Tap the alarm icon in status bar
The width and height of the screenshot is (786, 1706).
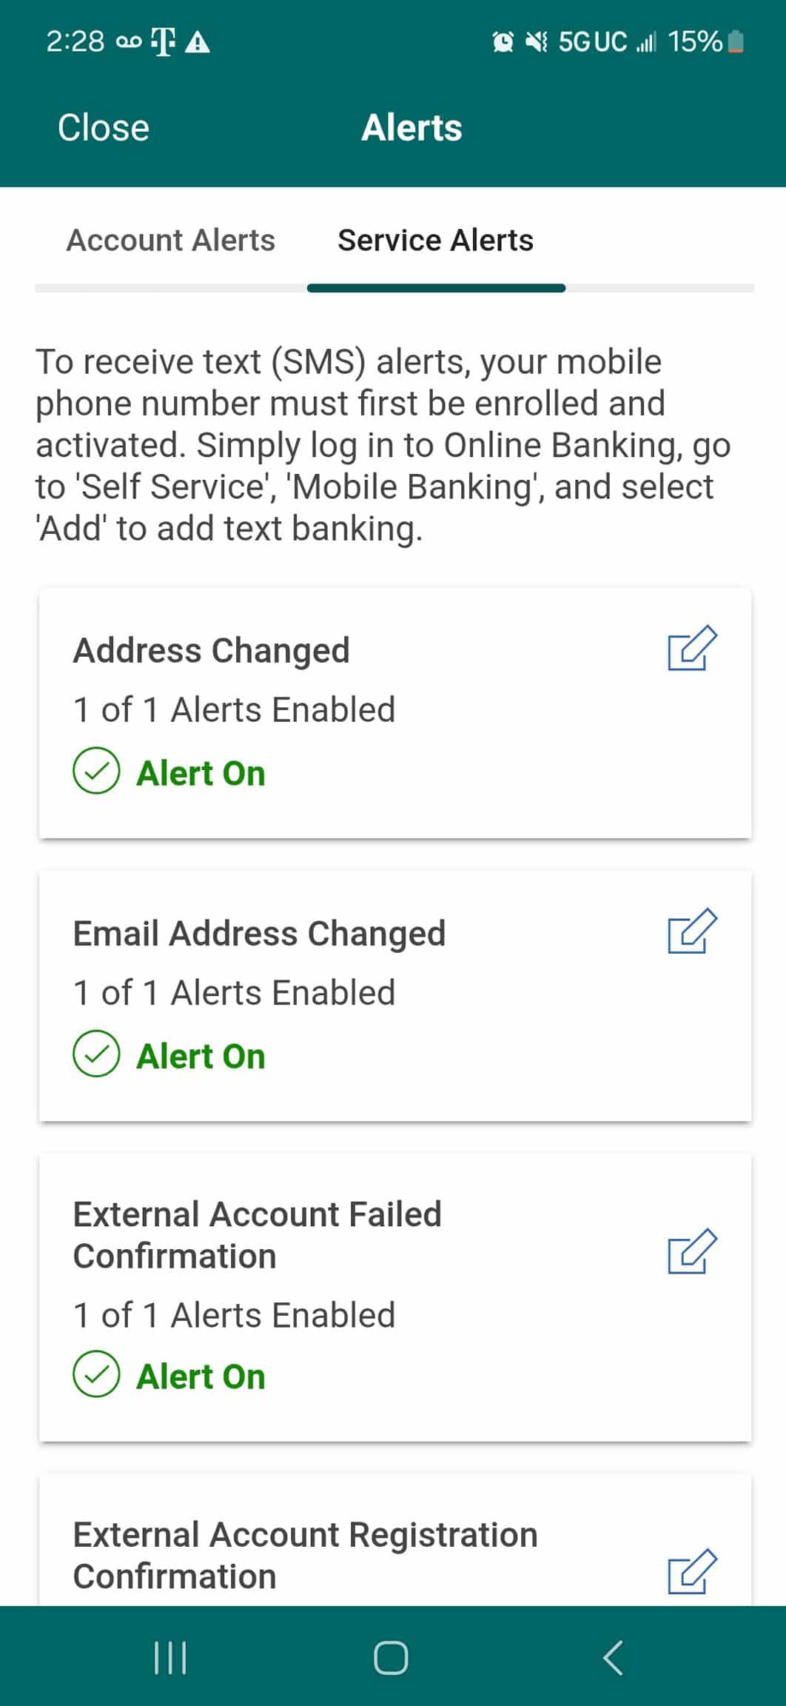[503, 42]
